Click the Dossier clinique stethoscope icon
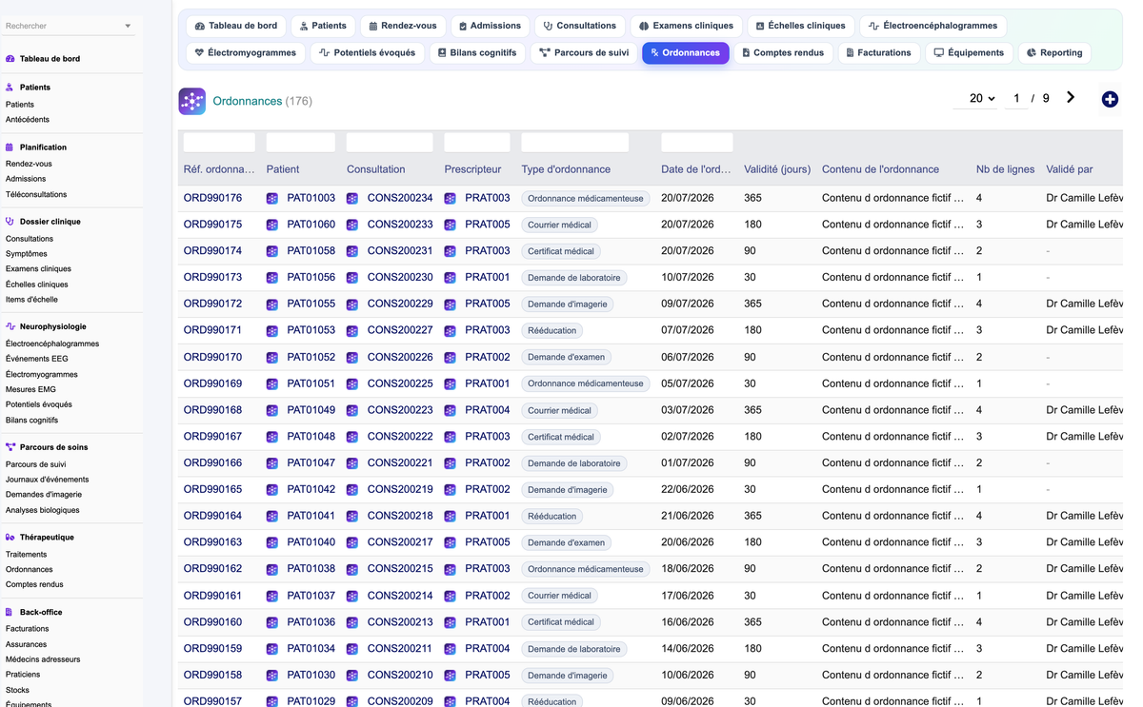The image size is (1143, 707). (10, 222)
